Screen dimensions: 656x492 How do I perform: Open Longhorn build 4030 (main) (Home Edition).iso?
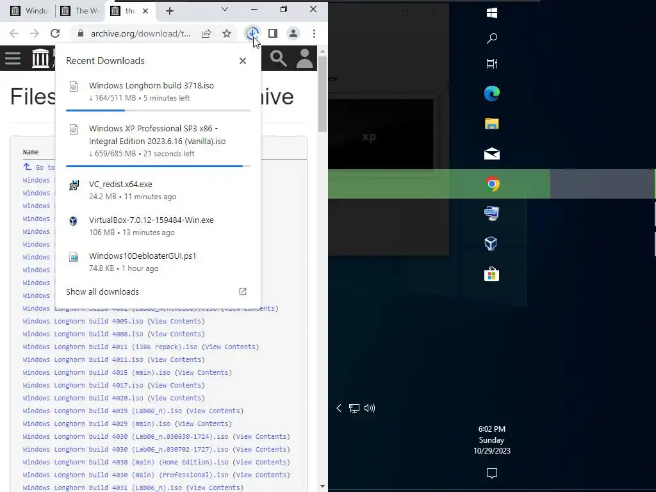click(x=126, y=463)
